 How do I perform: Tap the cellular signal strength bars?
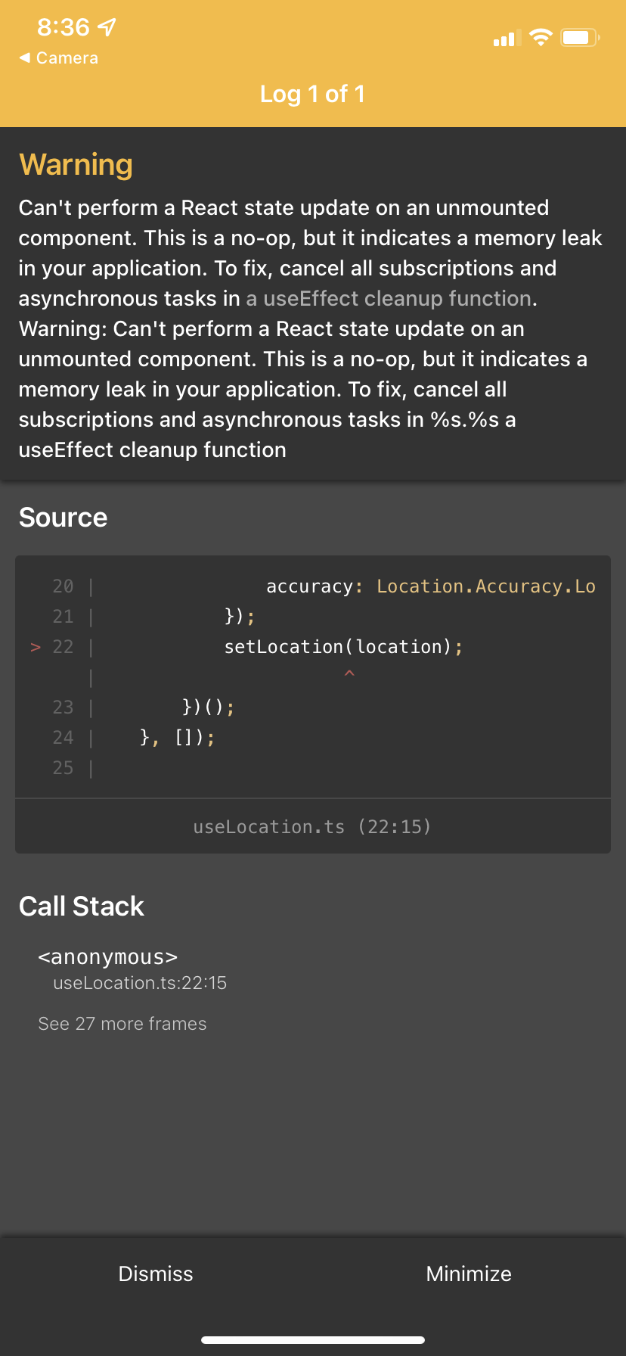click(504, 37)
